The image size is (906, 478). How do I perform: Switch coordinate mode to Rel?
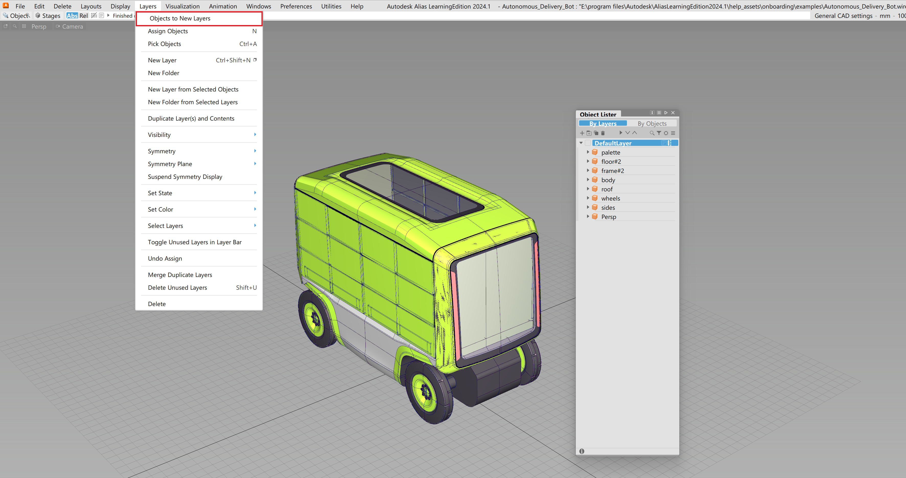(83, 16)
